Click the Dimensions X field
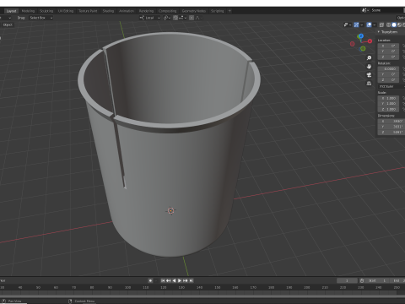Viewport: 405px width, 304px height. pyautogui.click(x=391, y=122)
